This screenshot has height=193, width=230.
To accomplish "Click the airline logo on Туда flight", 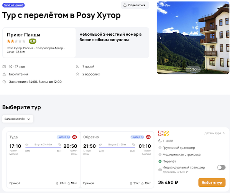I will click(x=74, y=137).
